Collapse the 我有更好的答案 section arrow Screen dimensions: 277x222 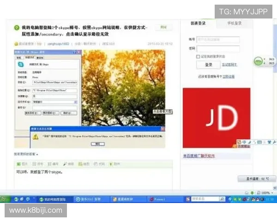click(37, 154)
